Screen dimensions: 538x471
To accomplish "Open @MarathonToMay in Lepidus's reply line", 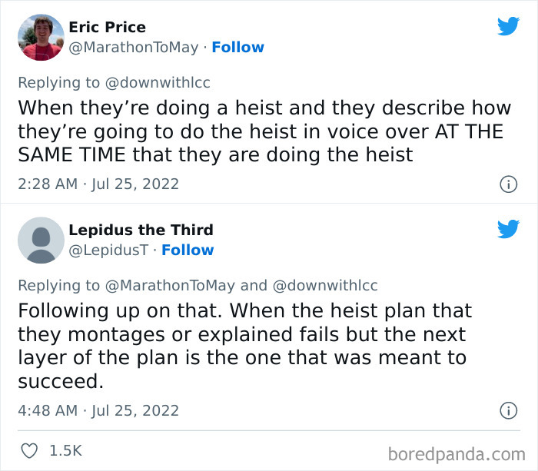I will (x=170, y=285).
